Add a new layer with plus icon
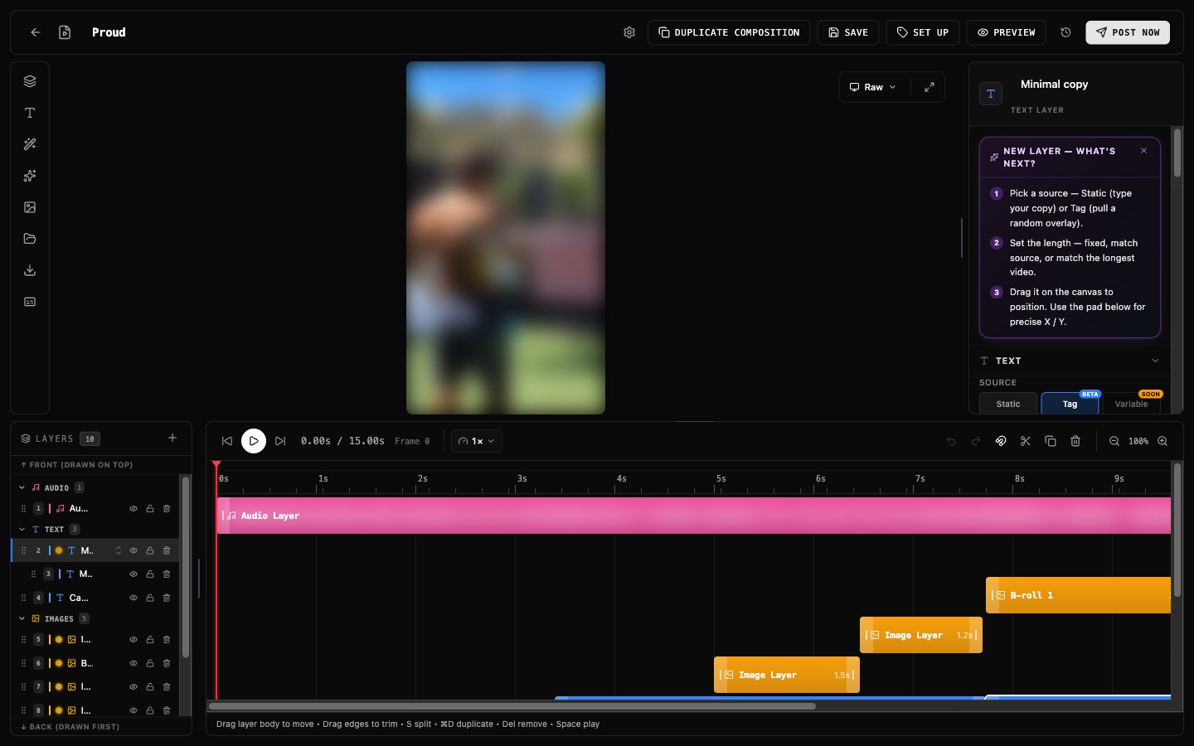Viewport: 1194px width, 746px height. 172,438
